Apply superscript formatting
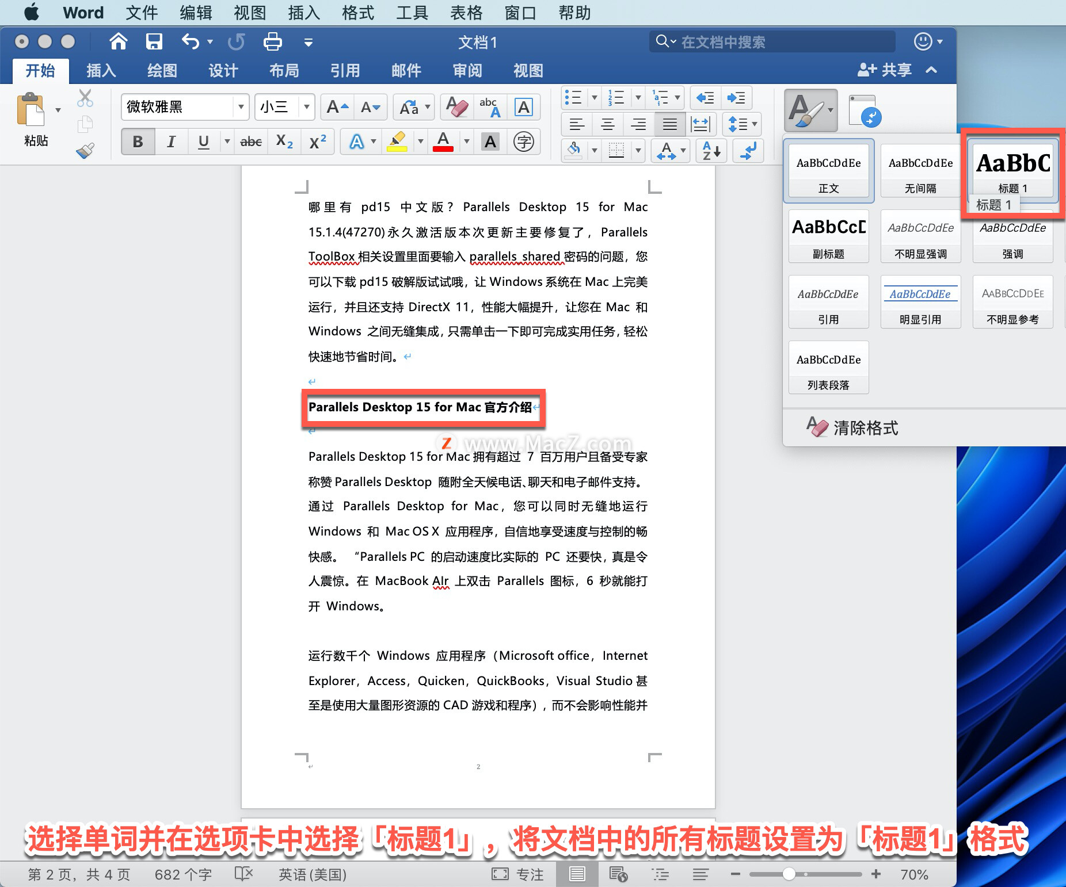 click(318, 142)
